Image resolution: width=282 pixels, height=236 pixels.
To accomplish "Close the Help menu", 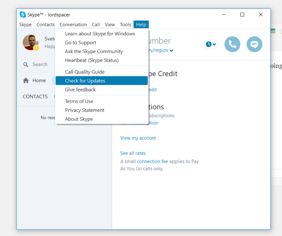I will 141,24.
